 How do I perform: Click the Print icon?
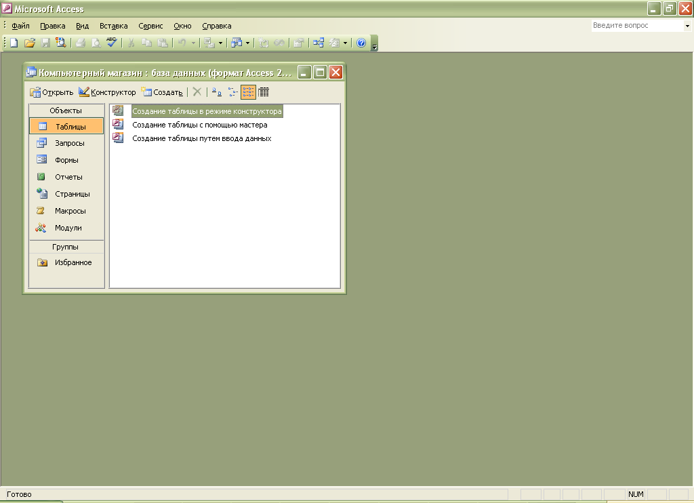coord(80,43)
